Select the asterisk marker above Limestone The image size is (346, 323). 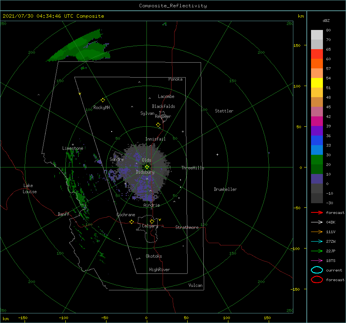[73, 145]
